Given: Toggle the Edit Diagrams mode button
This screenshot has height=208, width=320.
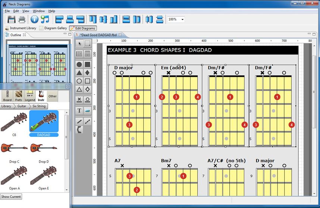Looking at the screenshot, I should click(83, 28).
